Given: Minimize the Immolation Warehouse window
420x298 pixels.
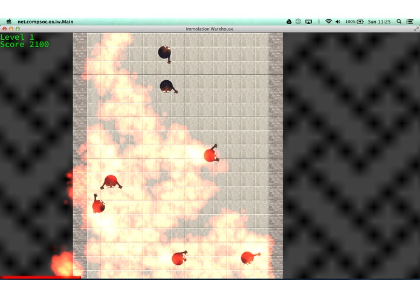Looking at the screenshot, I should point(11,28).
